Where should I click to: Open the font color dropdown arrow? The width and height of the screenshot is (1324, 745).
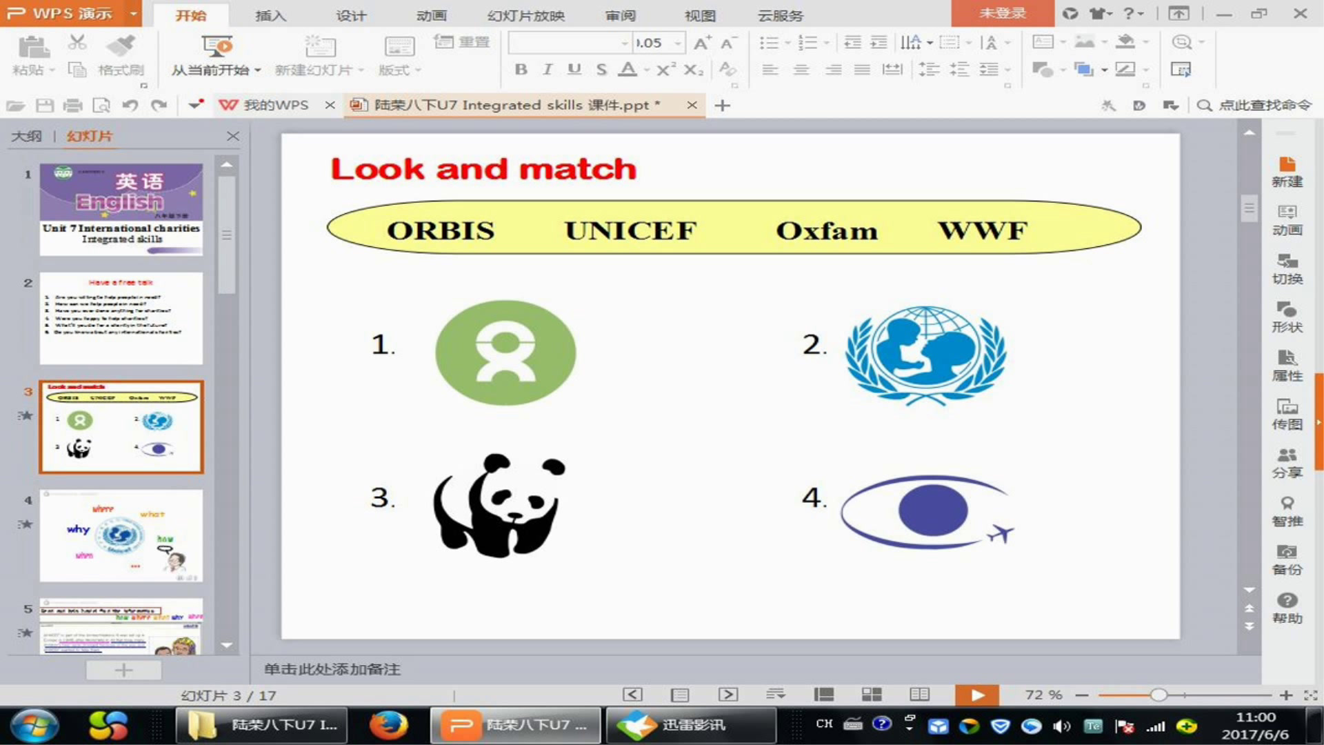pyautogui.click(x=647, y=70)
